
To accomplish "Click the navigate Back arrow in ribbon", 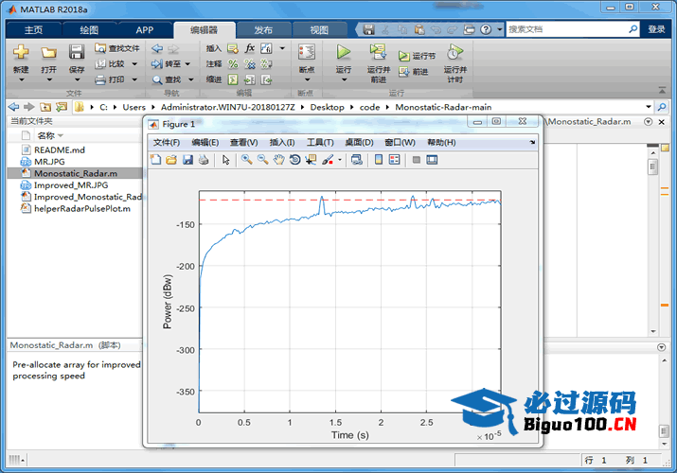I will pyautogui.click(x=157, y=48).
